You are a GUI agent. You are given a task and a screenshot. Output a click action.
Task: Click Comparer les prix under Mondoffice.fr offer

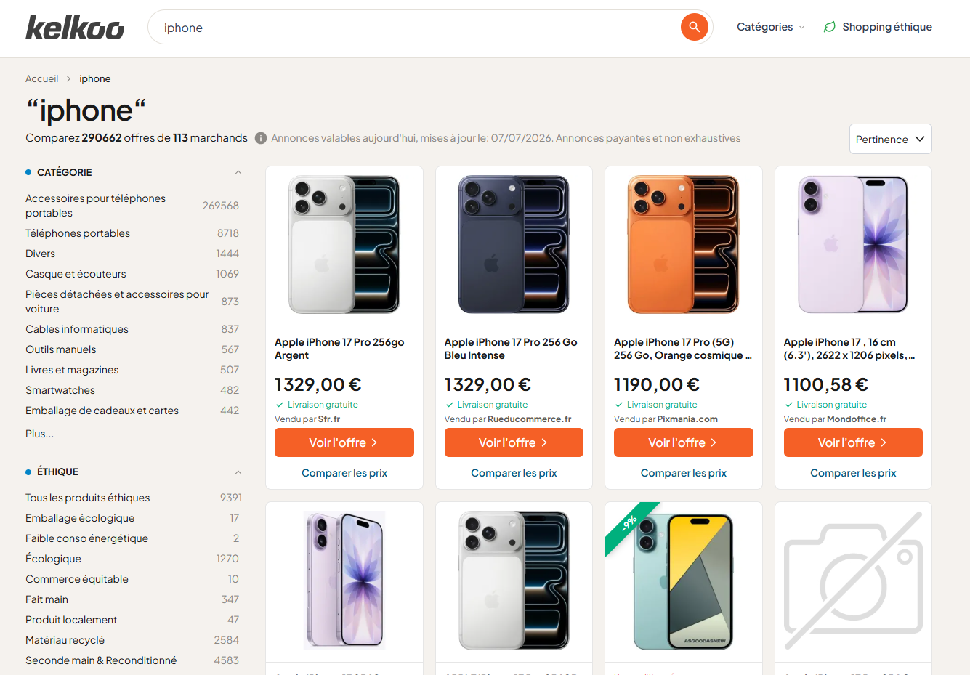[x=853, y=473]
